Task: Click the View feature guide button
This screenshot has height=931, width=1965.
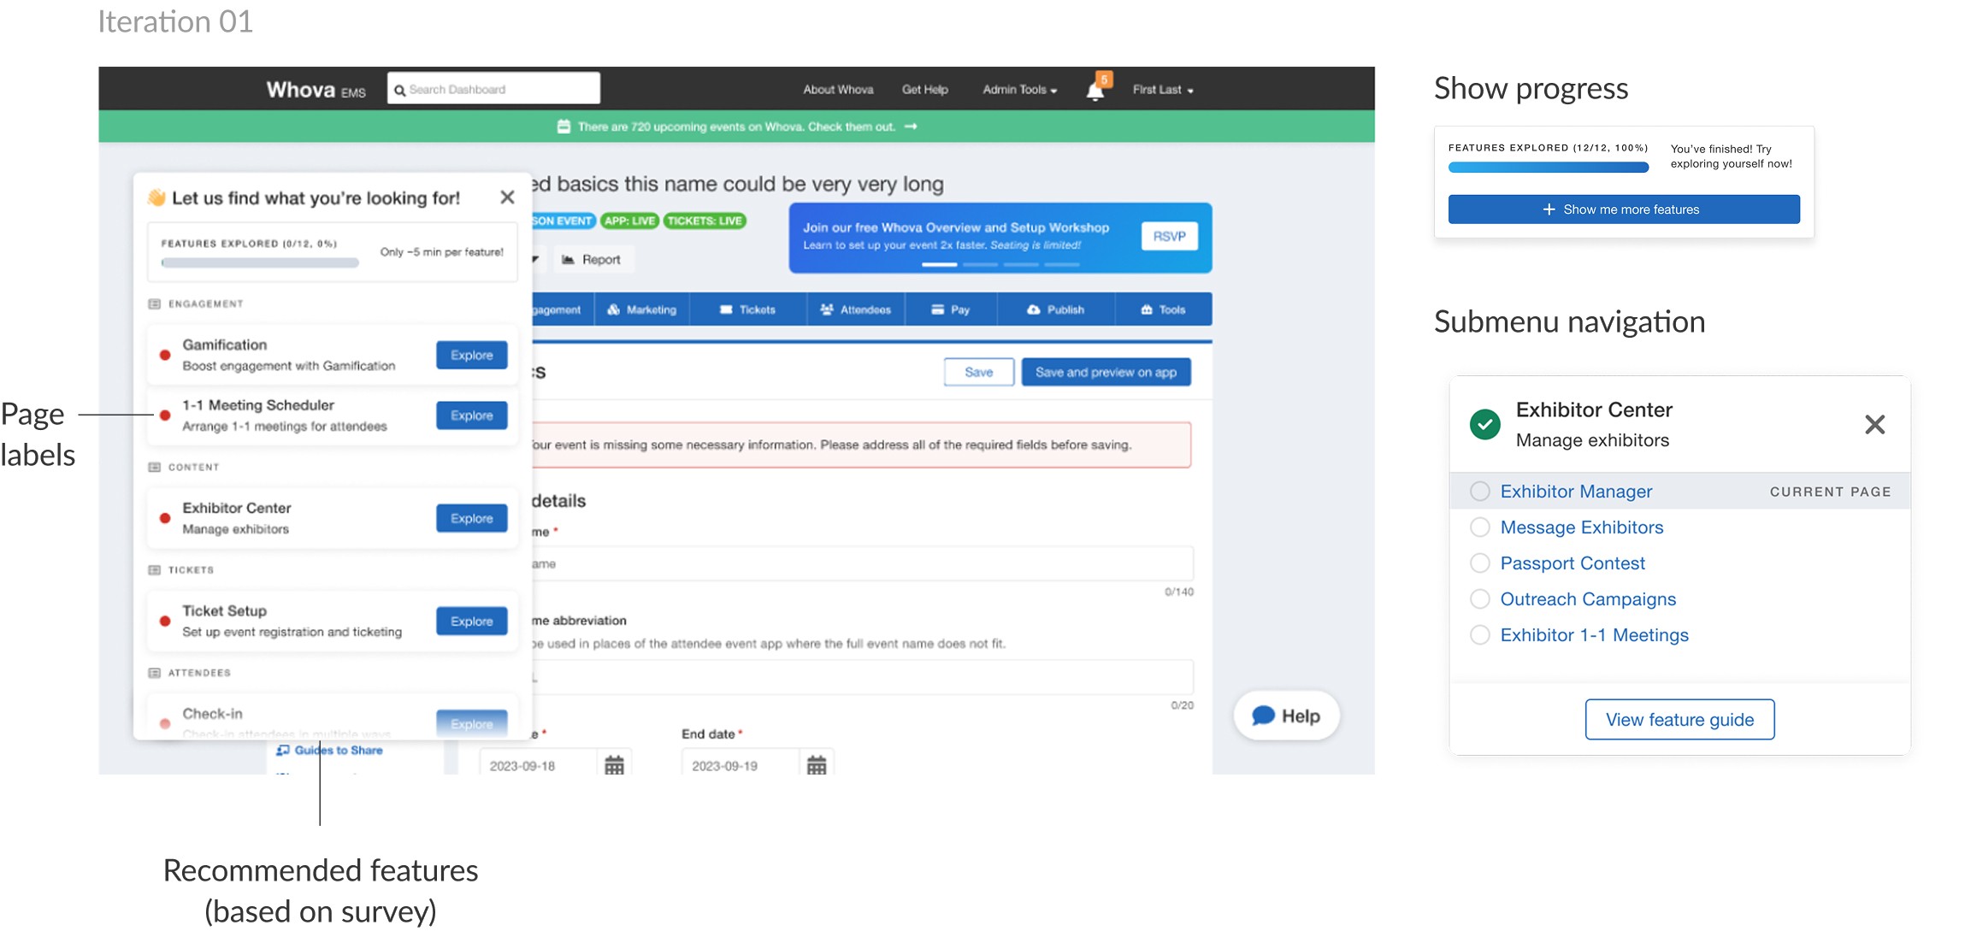Action: (x=1679, y=719)
